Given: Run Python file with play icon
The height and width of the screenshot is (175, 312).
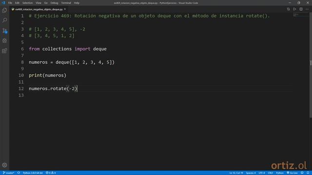Looking at the screenshot, I should pos(294,9).
